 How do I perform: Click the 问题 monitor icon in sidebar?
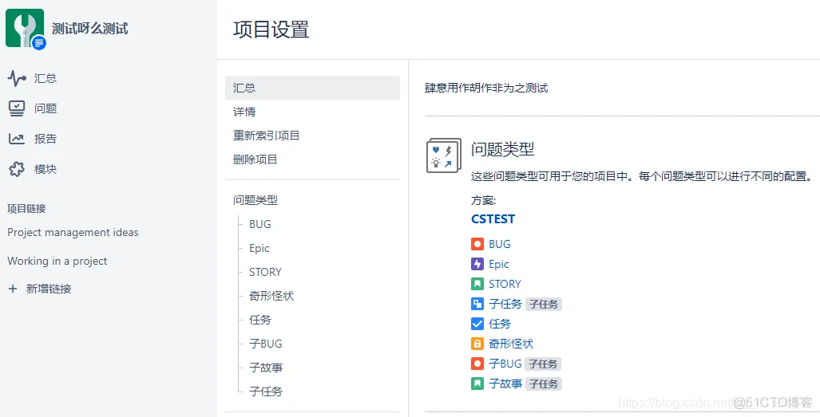[17, 108]
